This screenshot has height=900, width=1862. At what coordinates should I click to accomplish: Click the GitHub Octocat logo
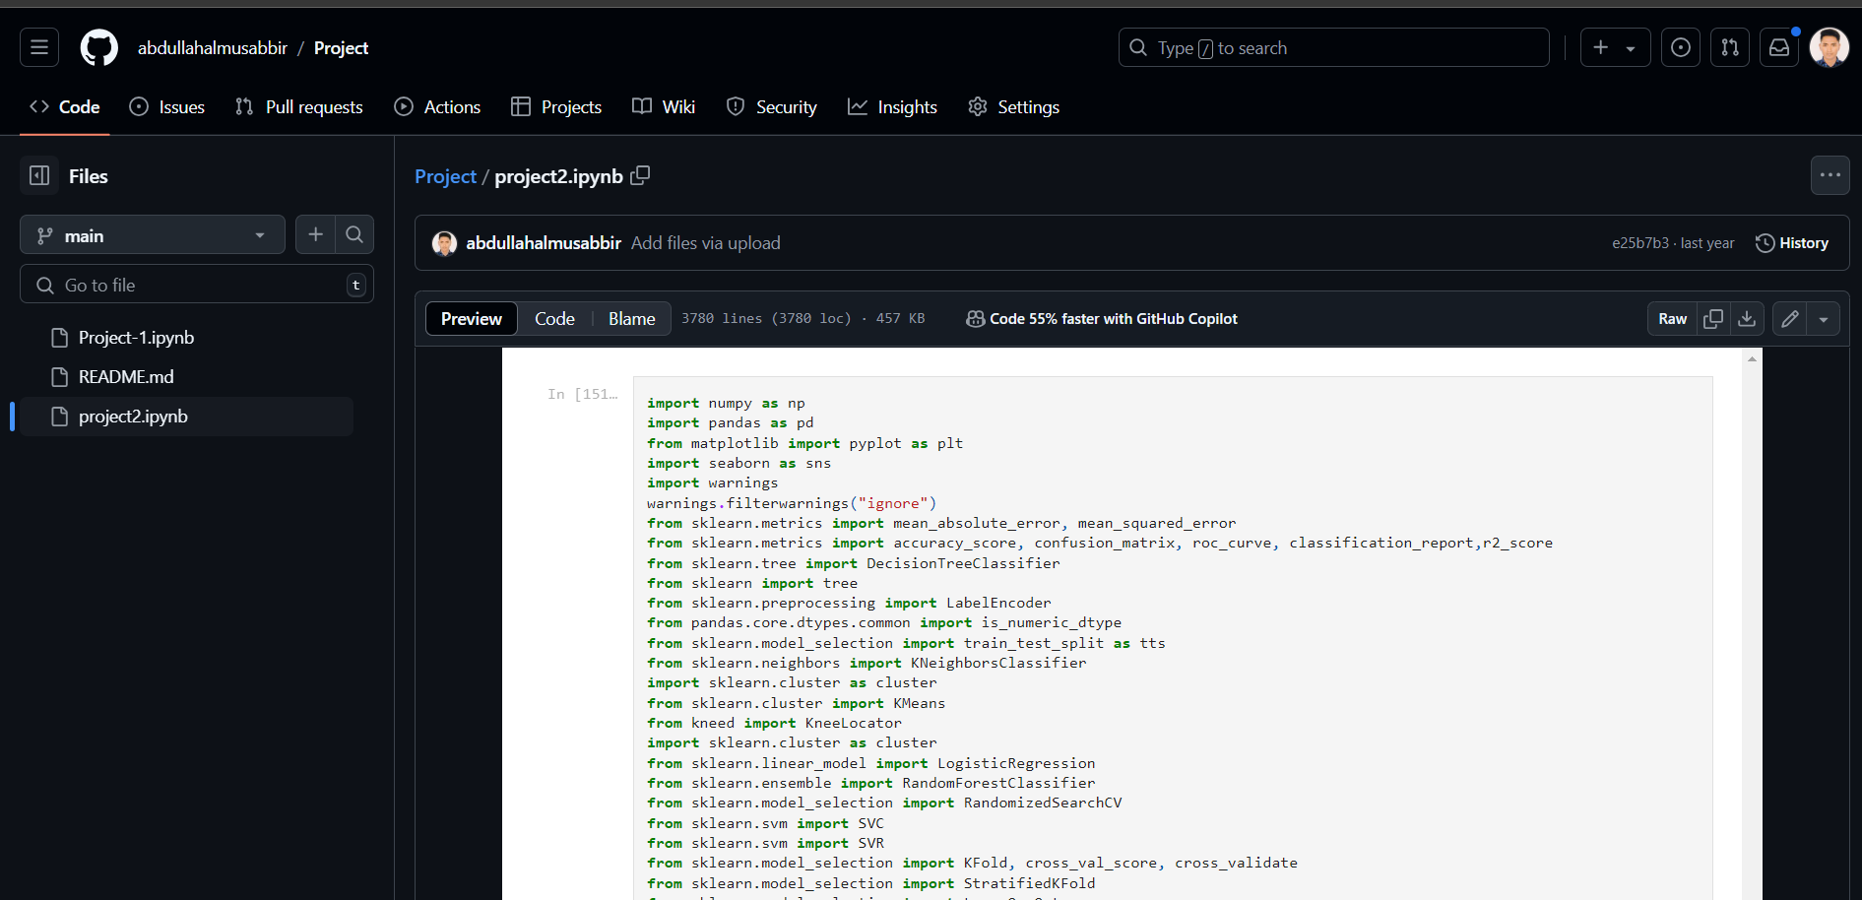pos(98,47)
